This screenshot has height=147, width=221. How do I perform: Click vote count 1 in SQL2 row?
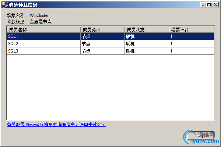tap(192, 44)
